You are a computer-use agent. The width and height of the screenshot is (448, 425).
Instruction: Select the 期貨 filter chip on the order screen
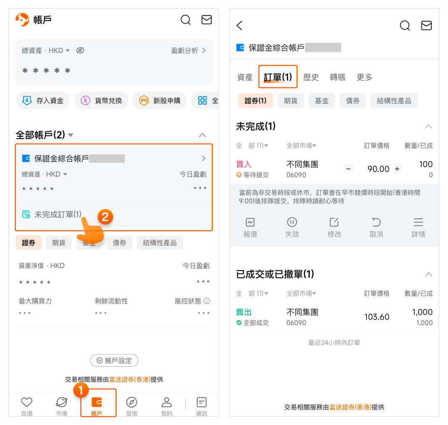(x=291, y=101)
